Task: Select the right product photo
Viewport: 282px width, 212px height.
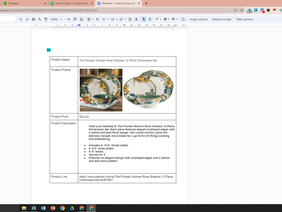Action: coord(149,89)
